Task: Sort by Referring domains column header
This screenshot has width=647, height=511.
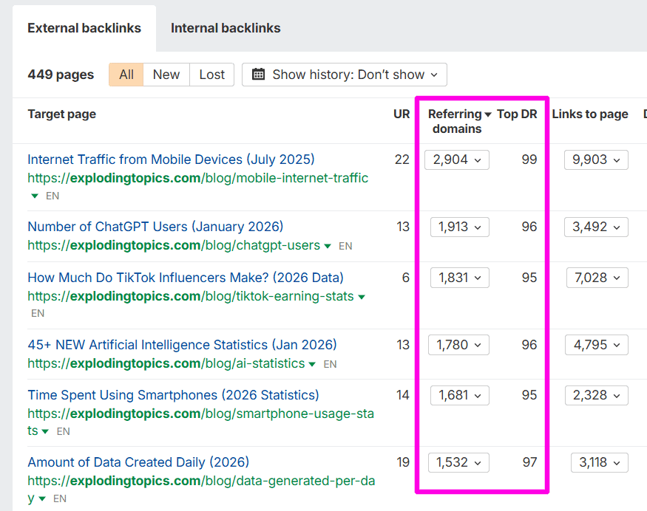Action: point(456,121)
